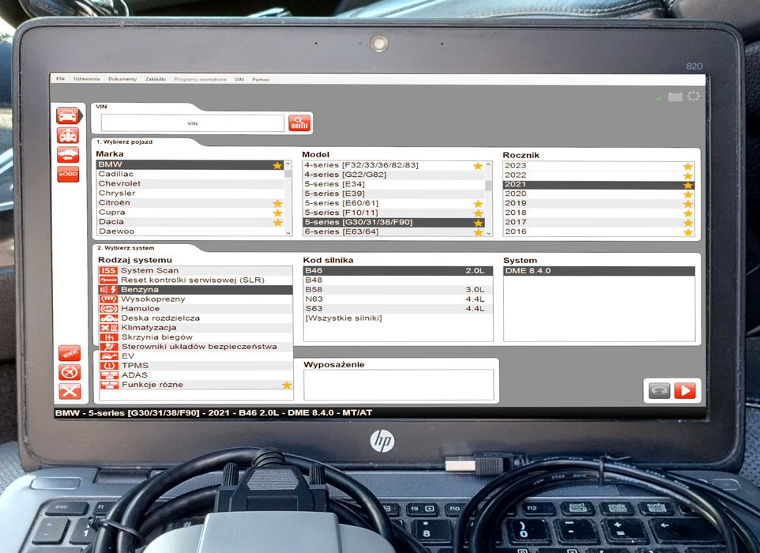Toggle star for 5-series [E60/61]

tap(479, 204)
